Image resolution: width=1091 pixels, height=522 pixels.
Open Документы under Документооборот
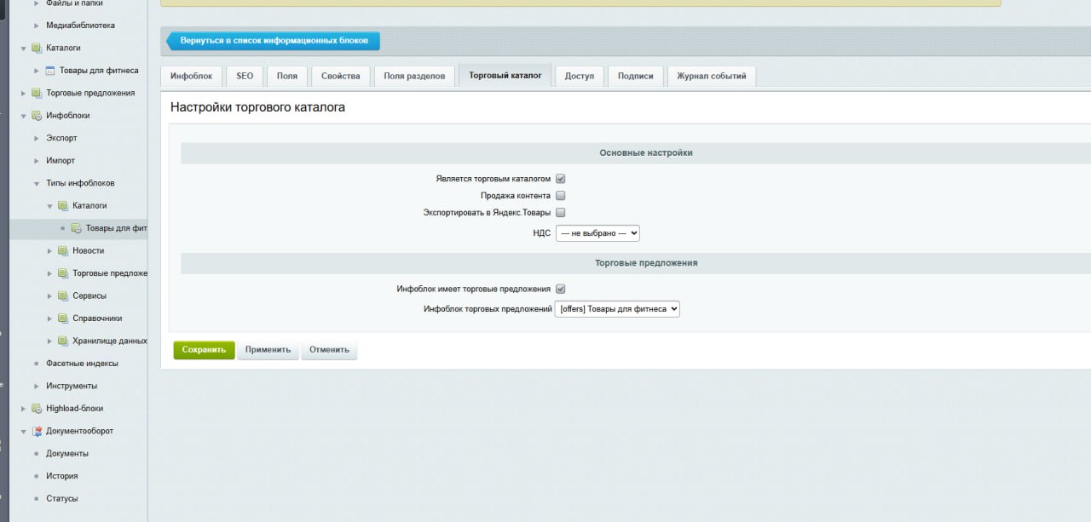click(67, 454)
